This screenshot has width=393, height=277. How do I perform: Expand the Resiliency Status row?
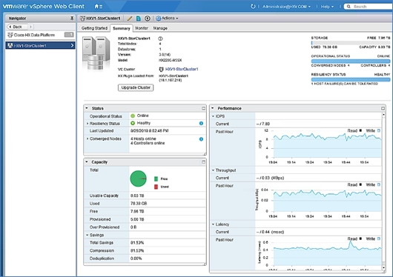point(87,124)
